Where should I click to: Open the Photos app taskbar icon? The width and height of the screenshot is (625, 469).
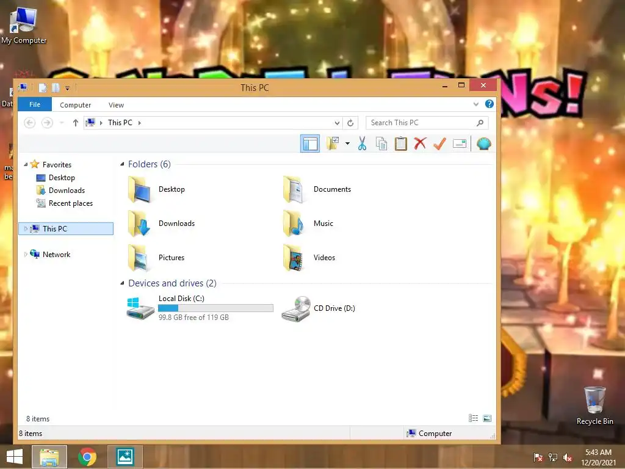click(x=125, y=457)
